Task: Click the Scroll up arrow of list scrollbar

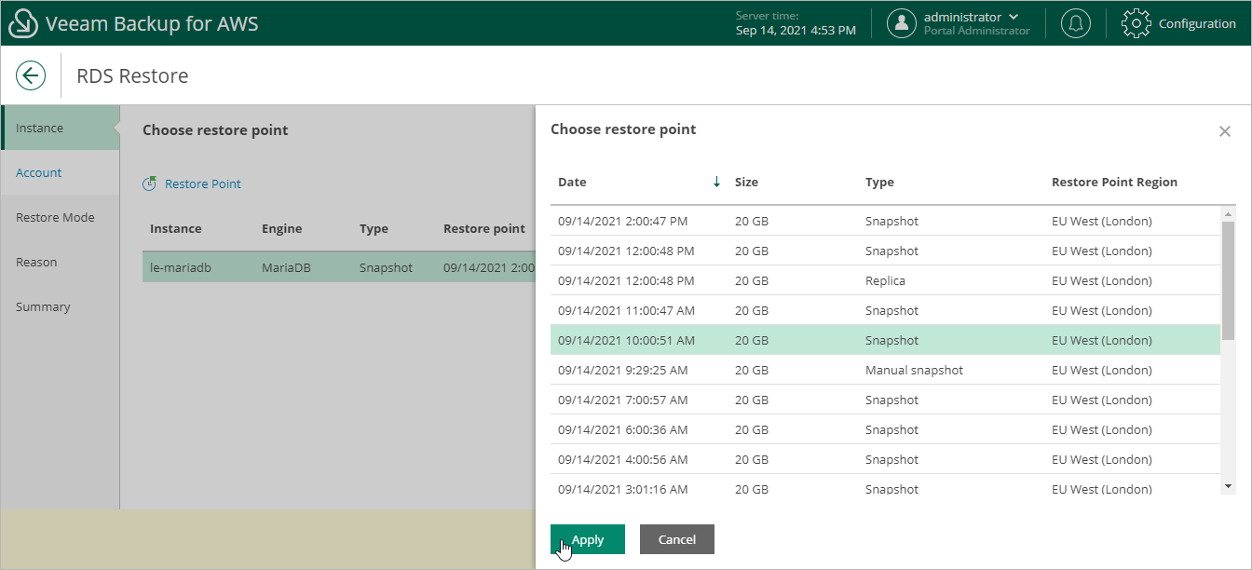Action: (x=1228, y=213)
